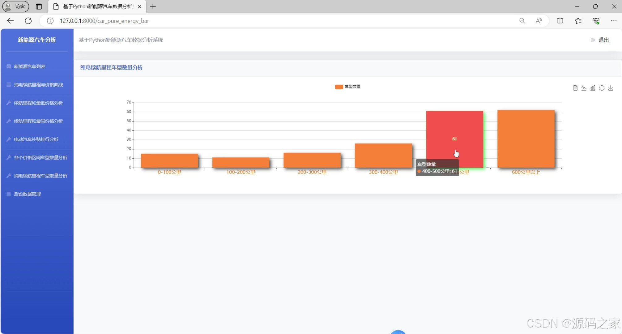Click the chart restore icon
Screen dimensions: 622x334
click(x=602, y=88)
